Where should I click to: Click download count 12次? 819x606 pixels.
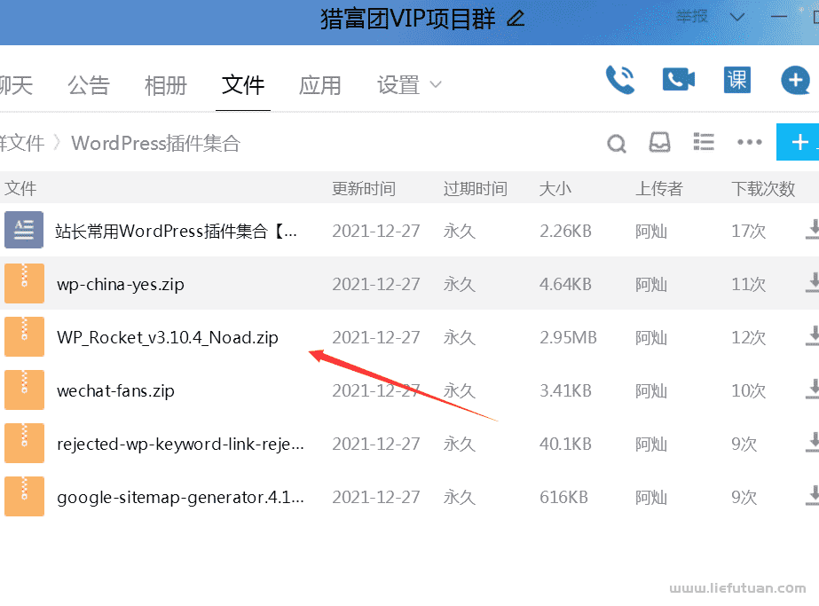pyautogui.click(x=748, y=337)
